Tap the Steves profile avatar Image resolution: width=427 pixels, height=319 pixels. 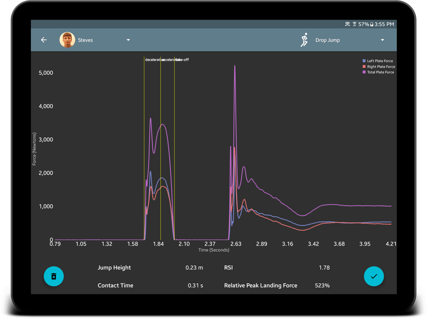click(67, 40)
